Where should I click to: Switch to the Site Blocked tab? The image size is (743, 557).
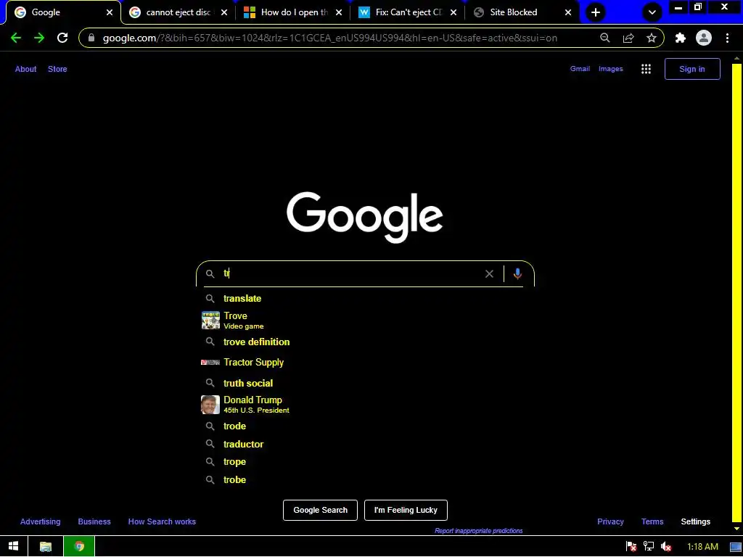[522, 12]
